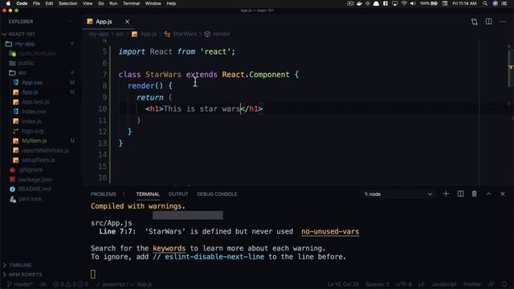Click the master branch status bar item
This screenshot has width=514, height=289.
pos(20,284)
